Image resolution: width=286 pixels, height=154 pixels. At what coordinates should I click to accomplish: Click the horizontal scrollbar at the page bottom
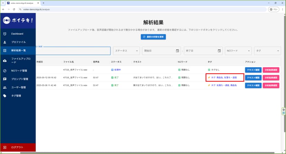click(147, 153)
